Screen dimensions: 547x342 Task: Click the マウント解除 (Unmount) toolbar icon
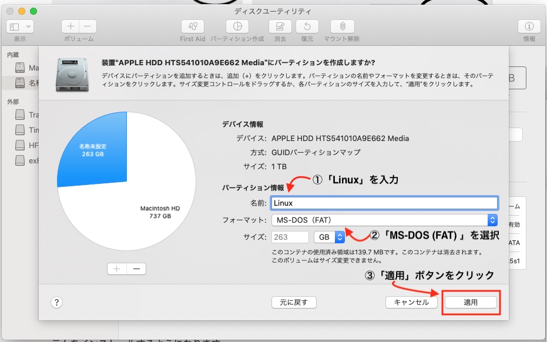pos(343,26)
